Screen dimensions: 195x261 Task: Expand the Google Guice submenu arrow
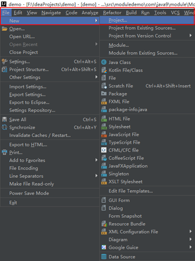pos(191,247)
